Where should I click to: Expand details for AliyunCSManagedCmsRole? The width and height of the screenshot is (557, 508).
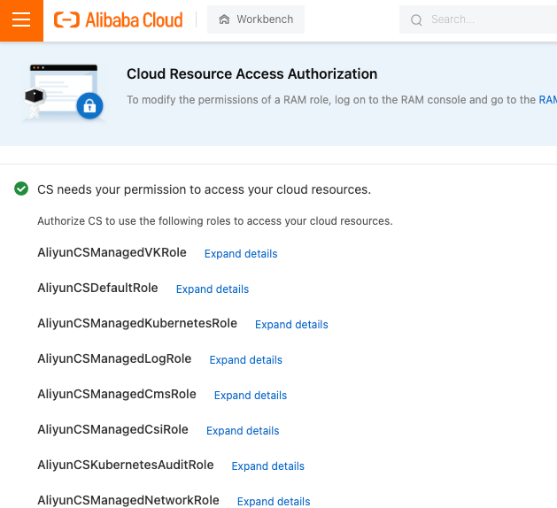(251, 396)
